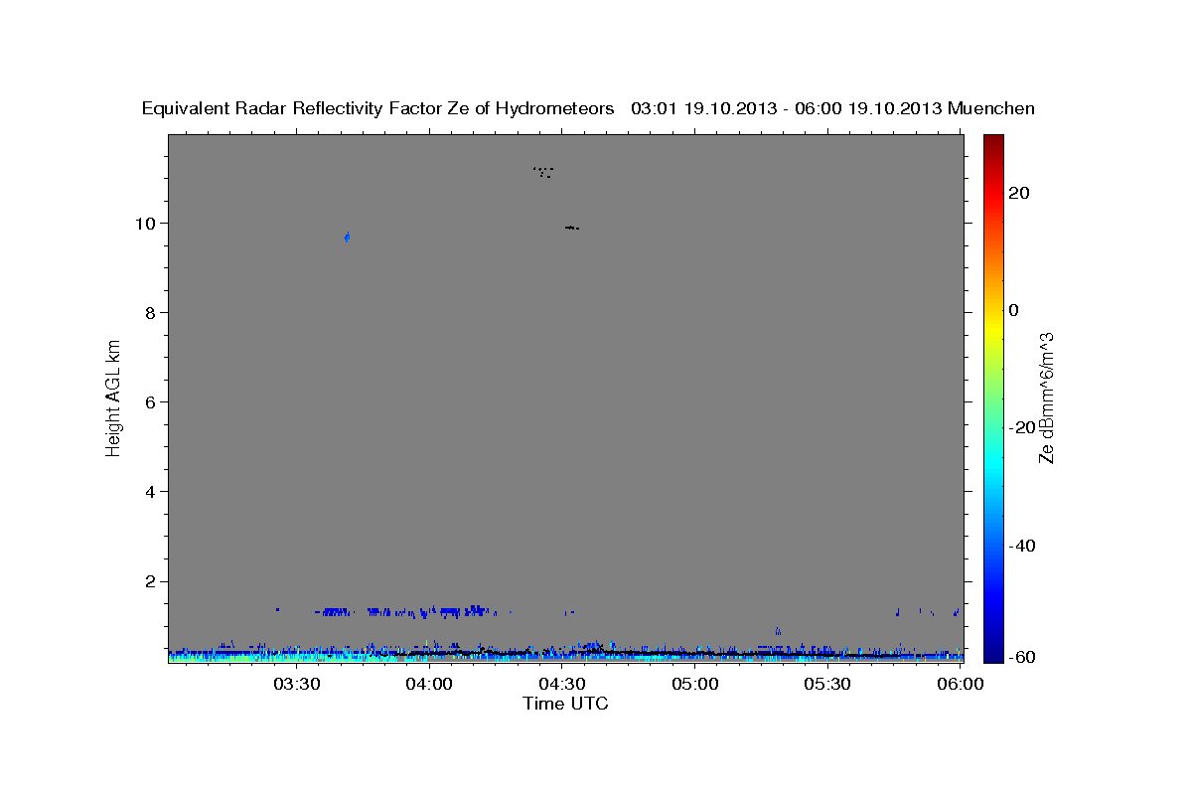Viewport: 1192px width, 795px height.
Task: Click the black dot cluster above 11 km
Action: tap(543, 172)
